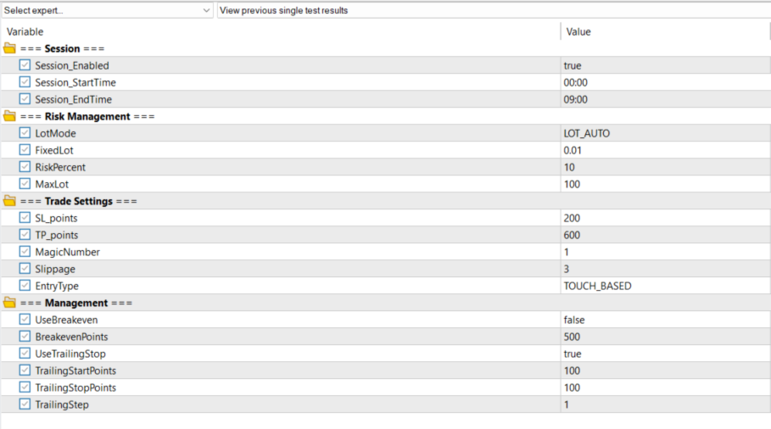Select the TrailingStep row
771x429 pixels.
coord(62,404)
